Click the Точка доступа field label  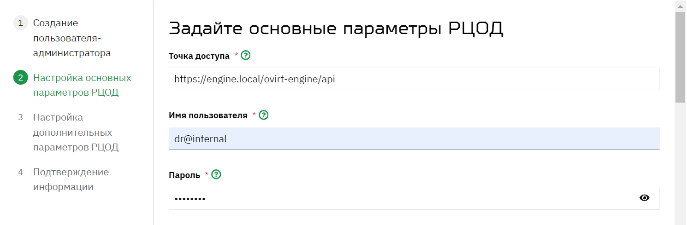199,56
